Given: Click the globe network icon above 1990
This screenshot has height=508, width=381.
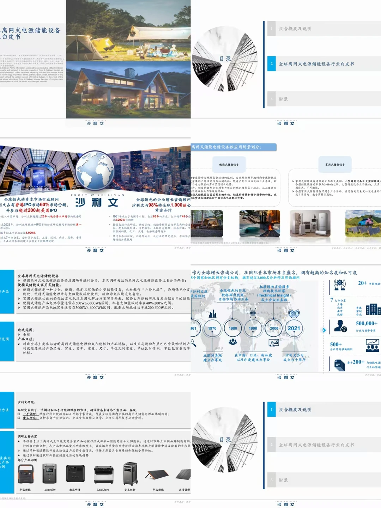Looking at the screenshot, I should click(253, 313).
